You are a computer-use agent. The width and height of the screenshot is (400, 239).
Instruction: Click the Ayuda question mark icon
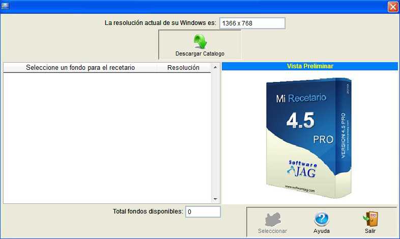coord(322,219)
